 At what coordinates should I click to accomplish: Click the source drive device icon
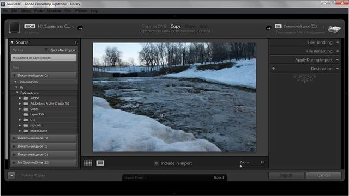[14, 28]
